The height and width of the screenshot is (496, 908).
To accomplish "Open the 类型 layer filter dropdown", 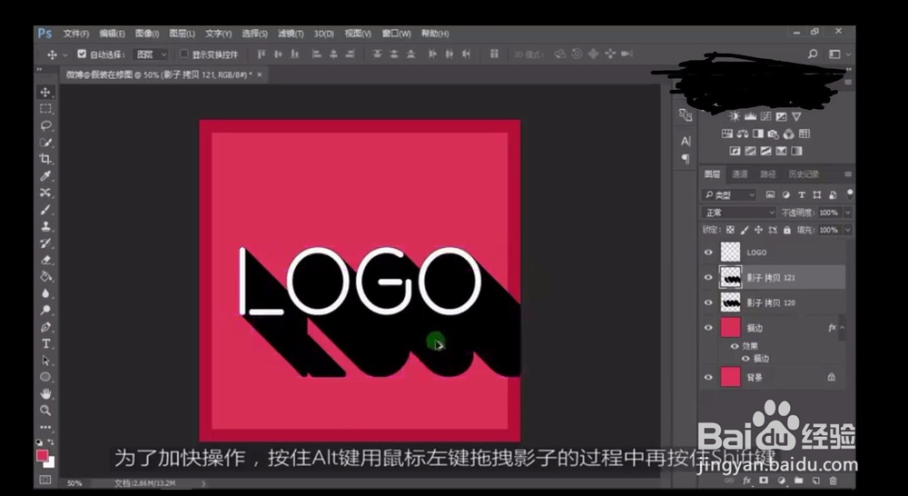I will (729, 194).
